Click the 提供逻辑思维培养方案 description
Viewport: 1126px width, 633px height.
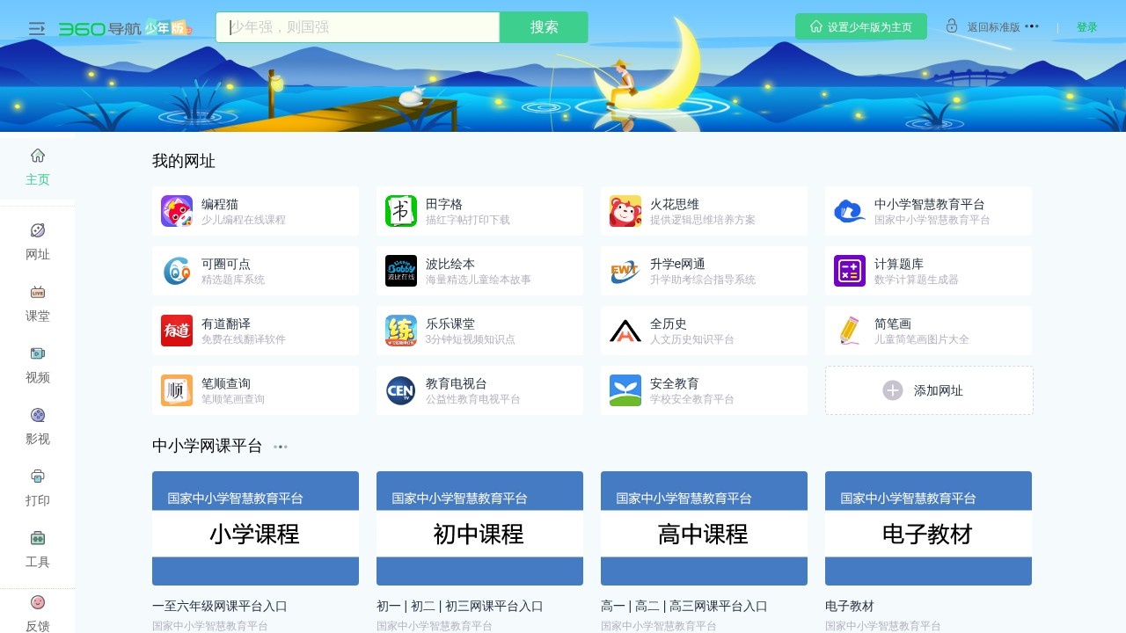pos(703,220)
